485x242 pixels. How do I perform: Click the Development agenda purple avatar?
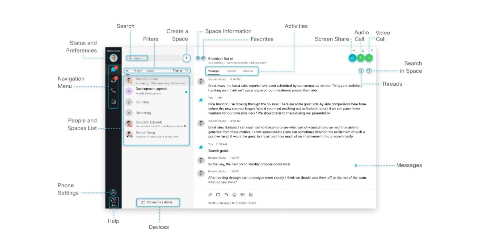pyautogui.click(x=129, y=91)
